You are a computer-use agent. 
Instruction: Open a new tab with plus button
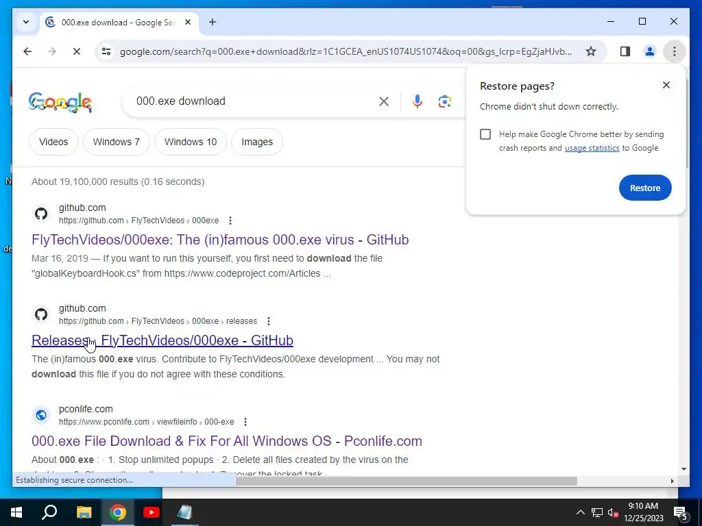pos(213,22)
